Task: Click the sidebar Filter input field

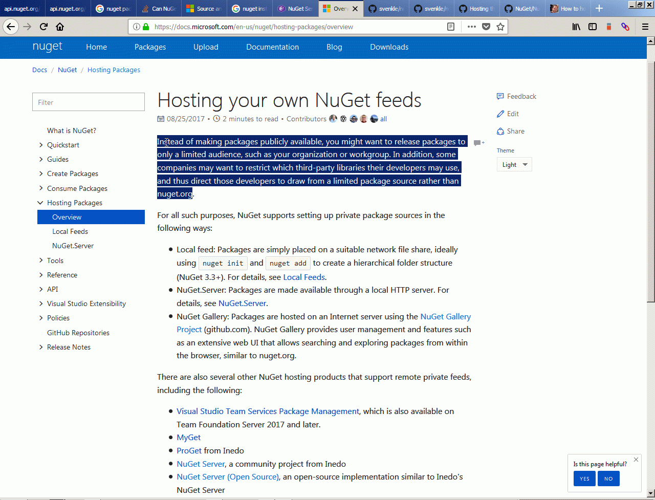Action: [89, 102]
